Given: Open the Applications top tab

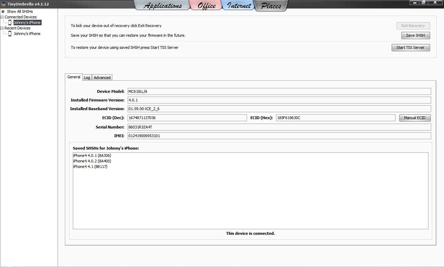Looking at the screenshot, I should (162, 6).
